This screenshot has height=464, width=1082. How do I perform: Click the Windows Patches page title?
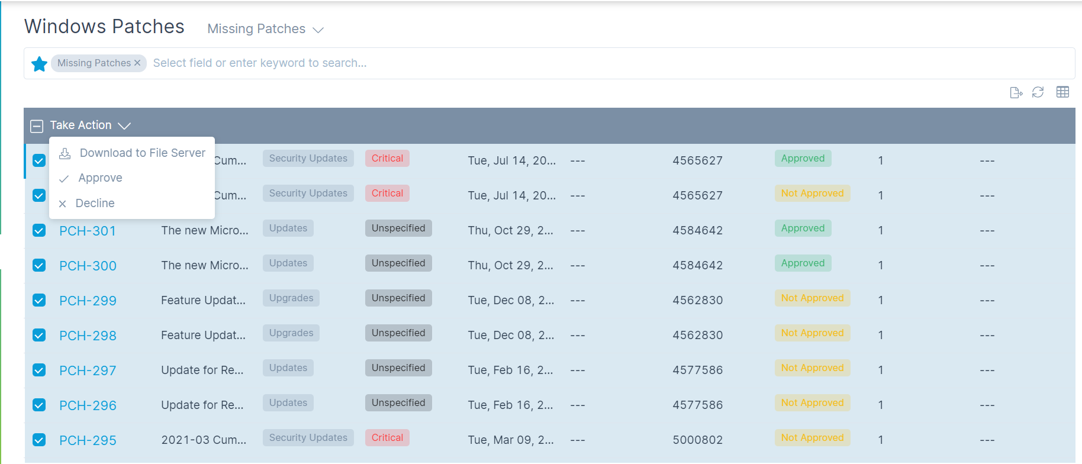[104, 27]
